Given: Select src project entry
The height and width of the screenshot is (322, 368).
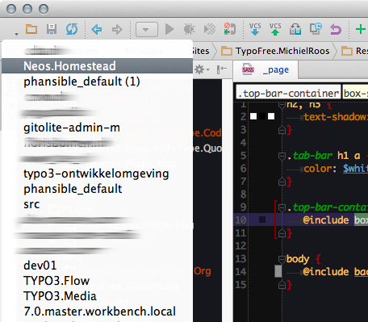Looking at the screenshot, I should click(x=97, y=204).
